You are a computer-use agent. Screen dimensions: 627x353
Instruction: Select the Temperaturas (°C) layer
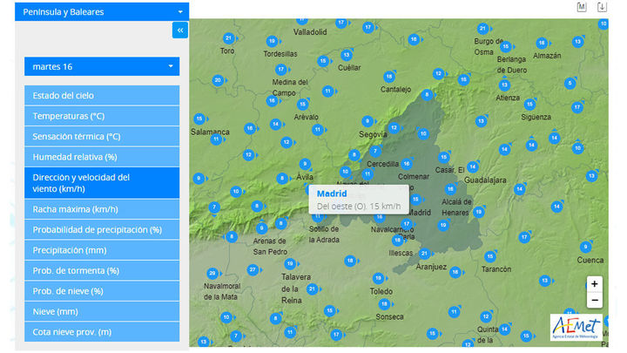pos(102,116)
